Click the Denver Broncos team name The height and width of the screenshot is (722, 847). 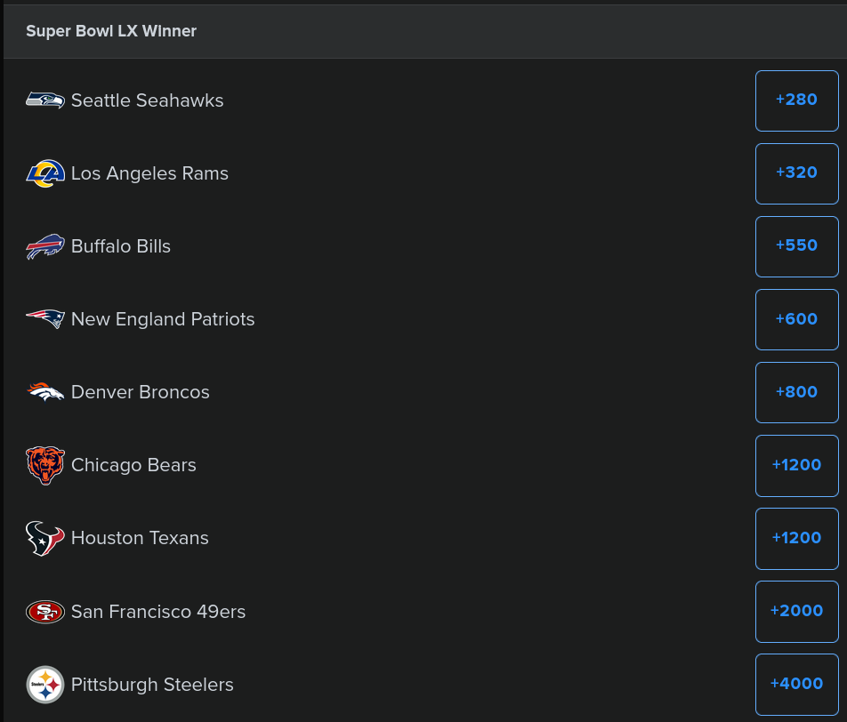point(141,392)
